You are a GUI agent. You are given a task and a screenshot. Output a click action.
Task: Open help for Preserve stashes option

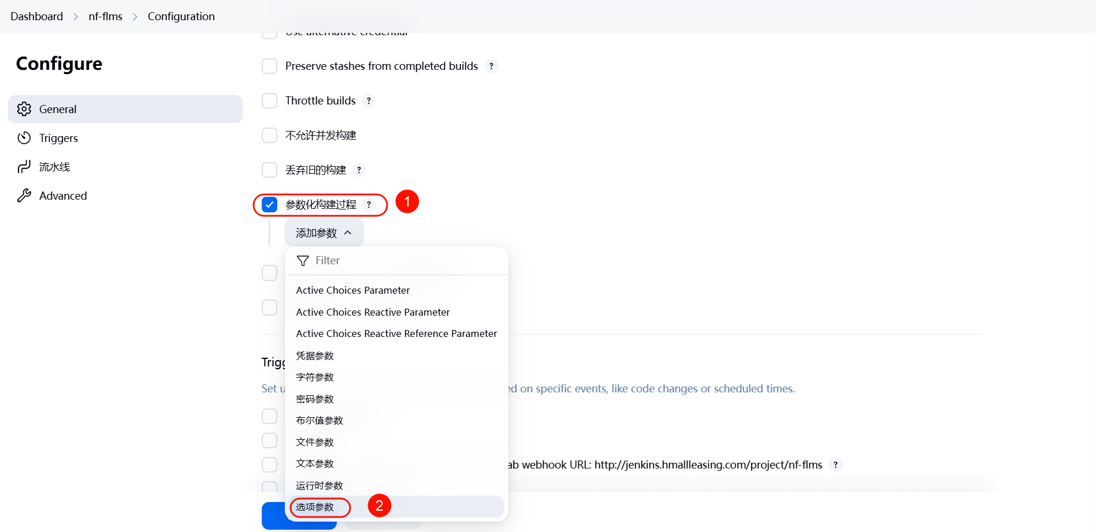[491, 66]
